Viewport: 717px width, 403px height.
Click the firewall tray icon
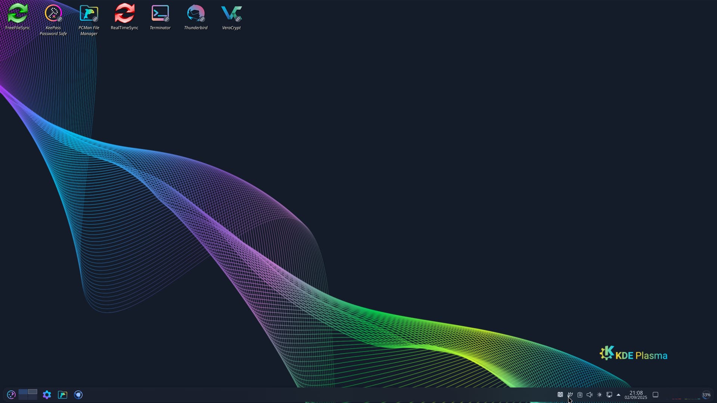point(560,395)
